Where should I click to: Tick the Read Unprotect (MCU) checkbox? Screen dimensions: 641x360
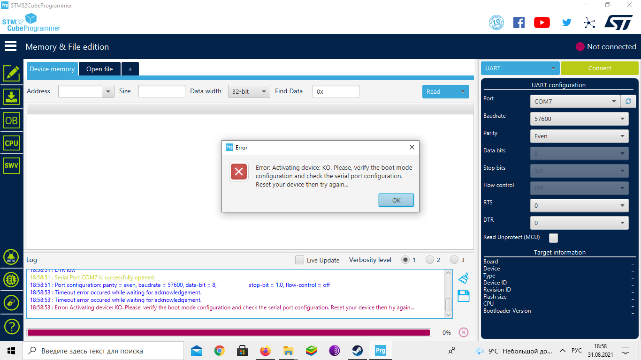tap(554, 238)
